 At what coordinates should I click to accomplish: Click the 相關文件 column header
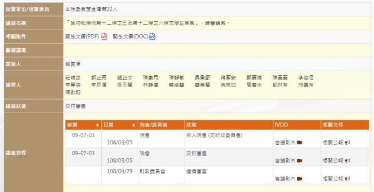point(345,125)
